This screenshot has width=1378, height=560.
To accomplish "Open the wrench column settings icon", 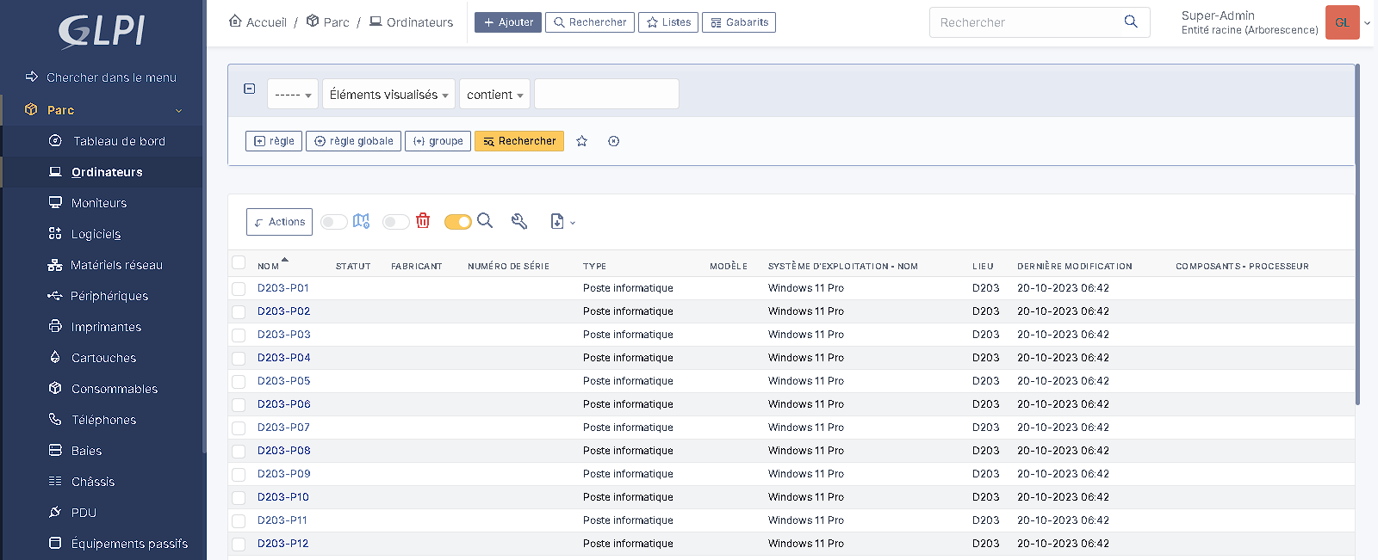I will (519, 222).
